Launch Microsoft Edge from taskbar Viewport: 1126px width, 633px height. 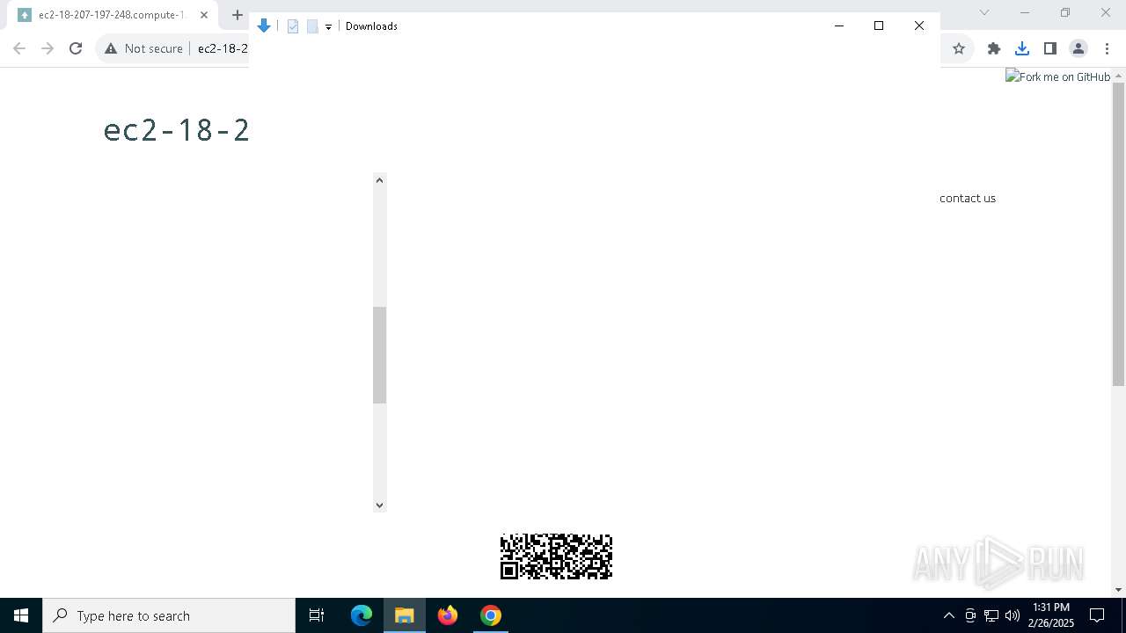coord(362,615)
